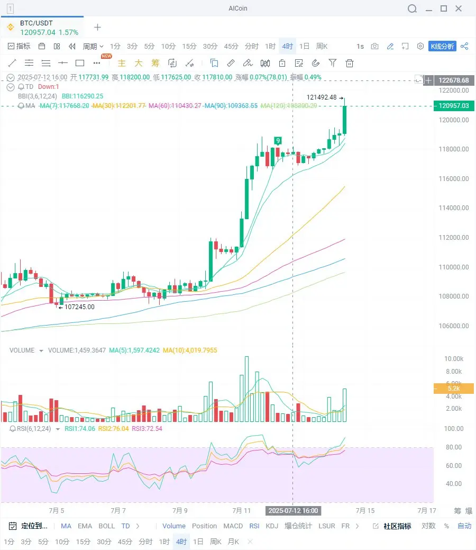This screenshot has width=476, height=550.
Task: Click the note edit icon in toolbar
Action: [299, 63]
